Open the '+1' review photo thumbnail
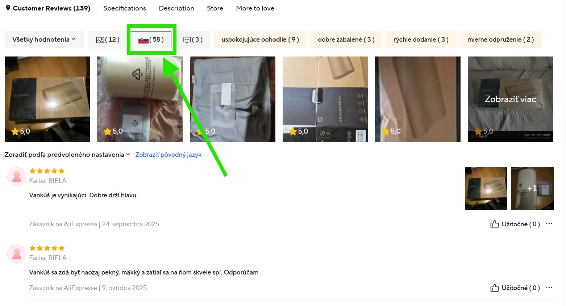 pyautogui.click(x=532, y=188)
